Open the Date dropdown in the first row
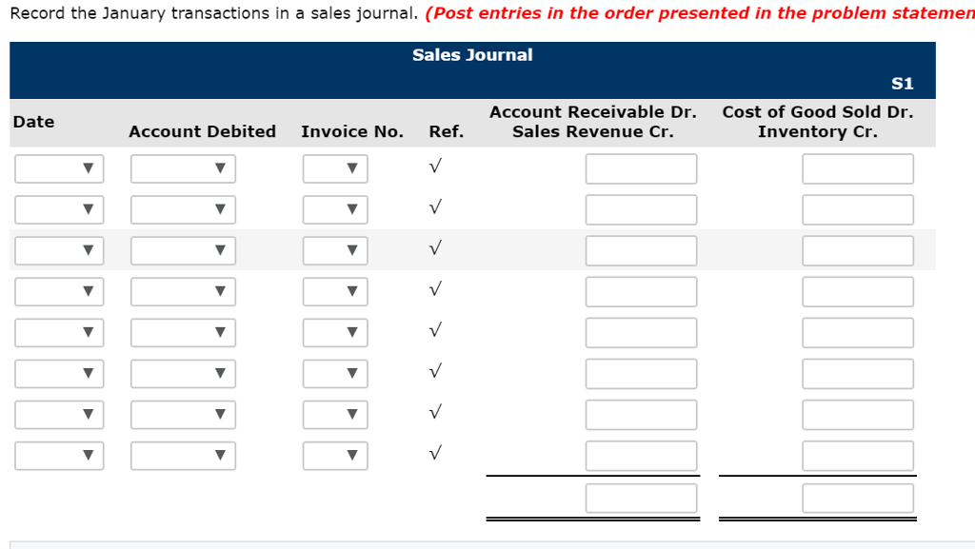 pos(59,168)
